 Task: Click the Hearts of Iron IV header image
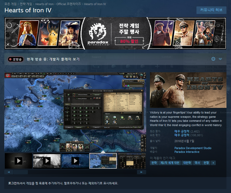[188, 90]
